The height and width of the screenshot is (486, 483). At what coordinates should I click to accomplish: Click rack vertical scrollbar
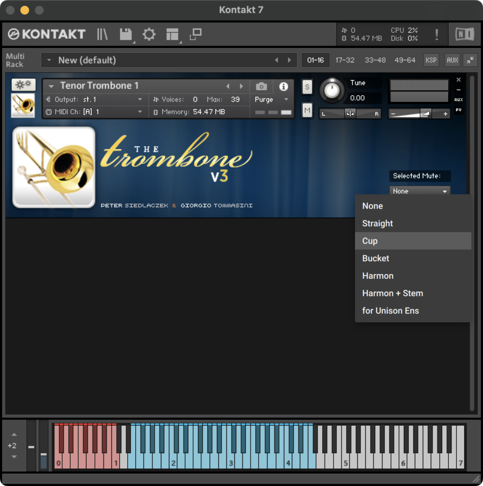coord(472,243)
